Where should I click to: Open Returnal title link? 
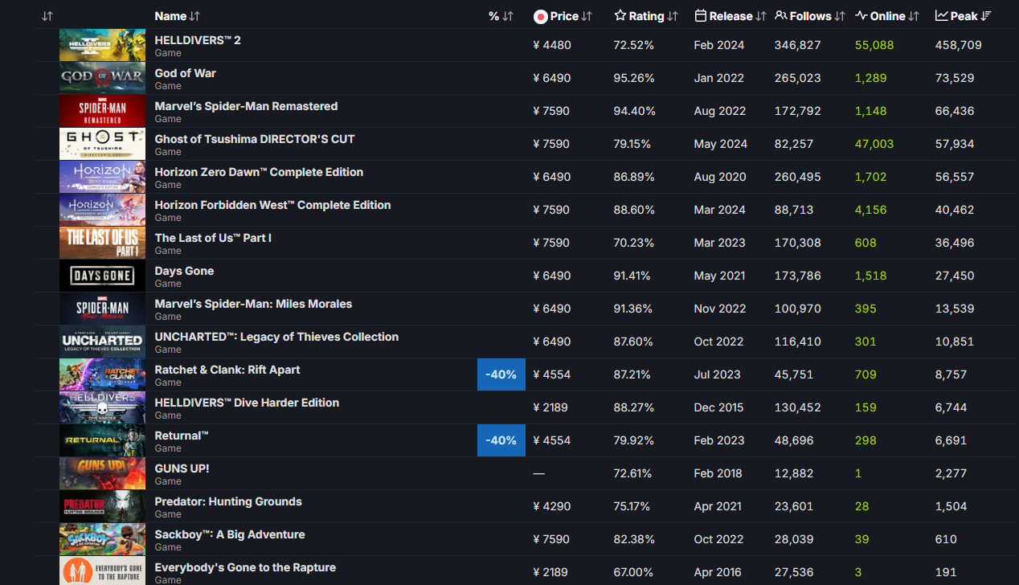coord(182,436)
